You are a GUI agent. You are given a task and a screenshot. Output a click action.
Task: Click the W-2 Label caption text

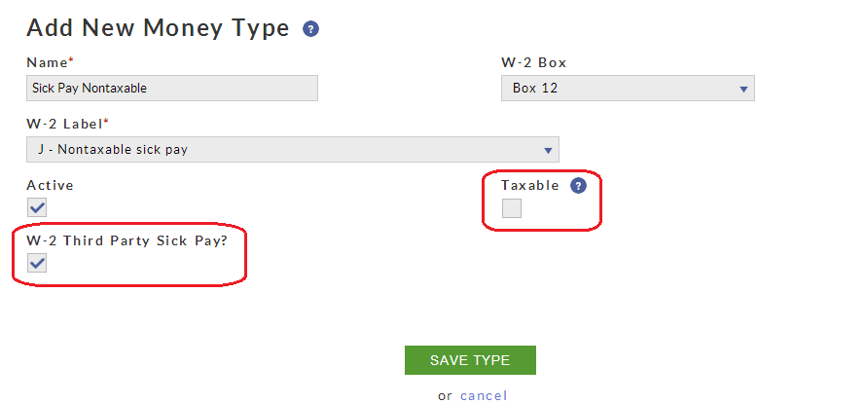point(64,124)
